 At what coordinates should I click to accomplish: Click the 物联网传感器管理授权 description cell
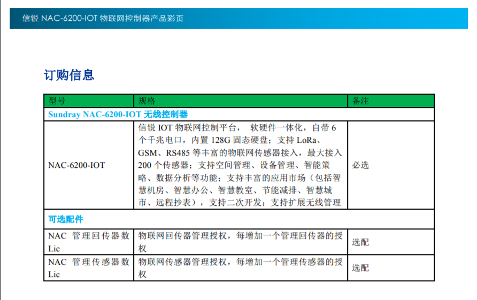pyautogui.click(x=241, y=268)
